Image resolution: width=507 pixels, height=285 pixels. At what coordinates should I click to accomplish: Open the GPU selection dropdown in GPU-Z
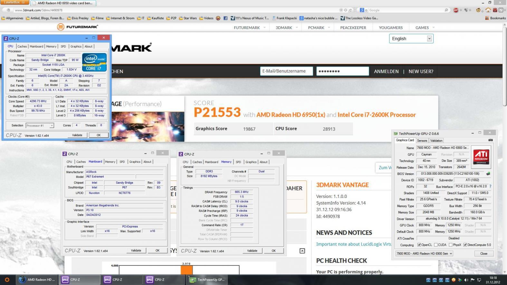[x=424, y=253]
